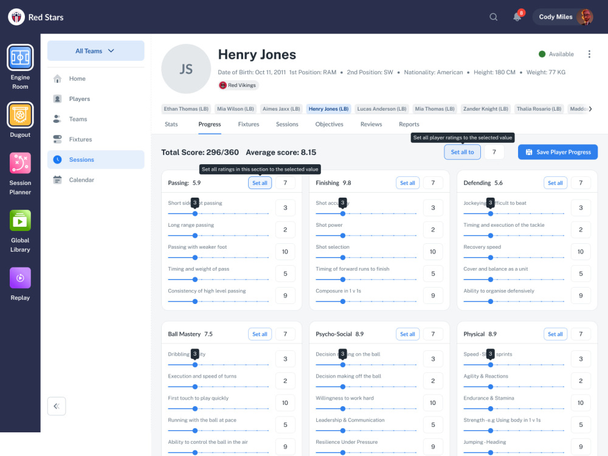Viewport: 608px width, 456px height.
Task: Click the Agility & Reactions slider handle
Action: coord(491,387)
